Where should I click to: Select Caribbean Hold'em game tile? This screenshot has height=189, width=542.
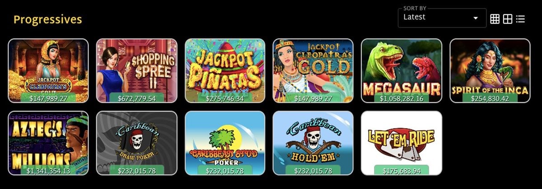tap(313, 143)
